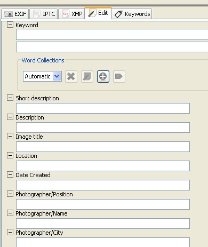Switch to the EXIF tab
The width and height of the screenshot is (208, 247).
(15, 14)
